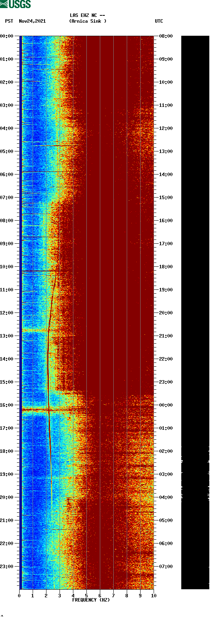Click the PST '20:00' time tick label
The width and height of the screenshot is (212, 620).
tap(7, 497)
